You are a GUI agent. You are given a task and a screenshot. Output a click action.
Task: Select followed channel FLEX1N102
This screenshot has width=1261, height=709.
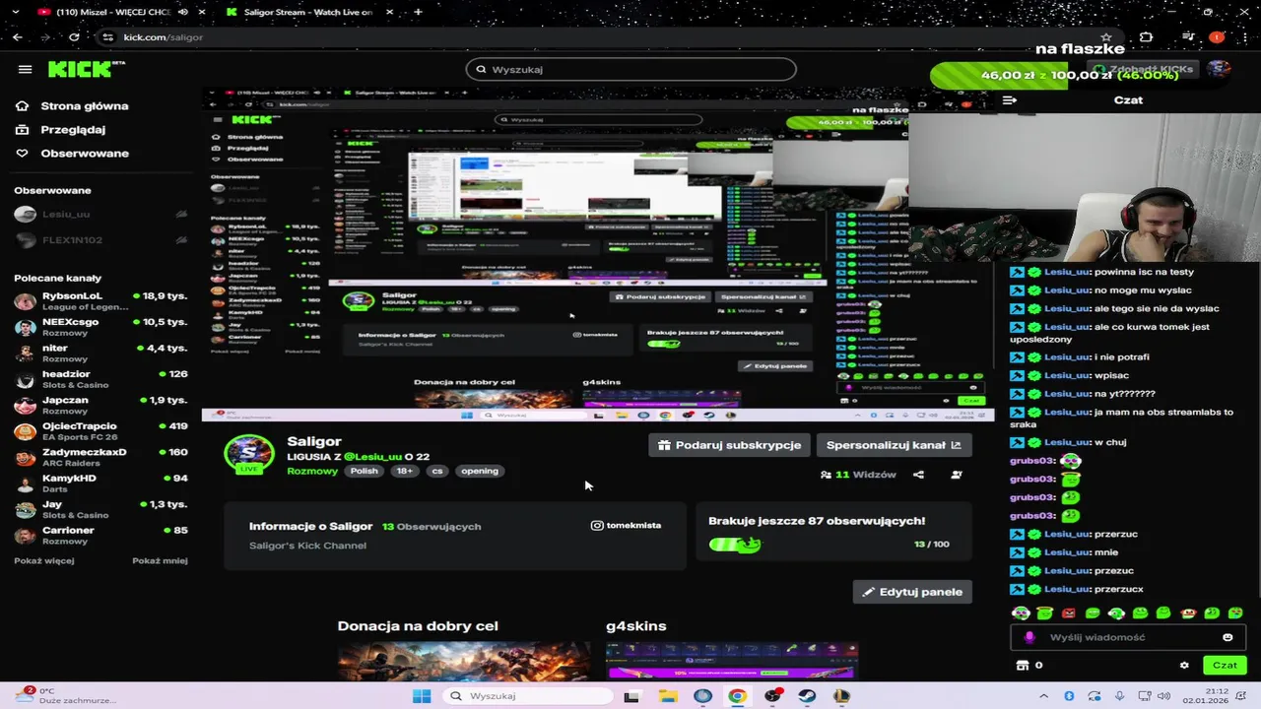100,239
